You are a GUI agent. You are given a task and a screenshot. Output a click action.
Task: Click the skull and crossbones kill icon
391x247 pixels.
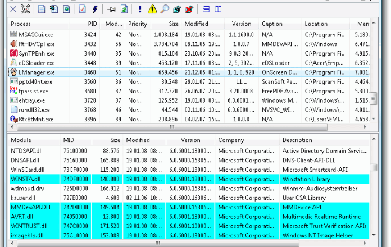25,9
